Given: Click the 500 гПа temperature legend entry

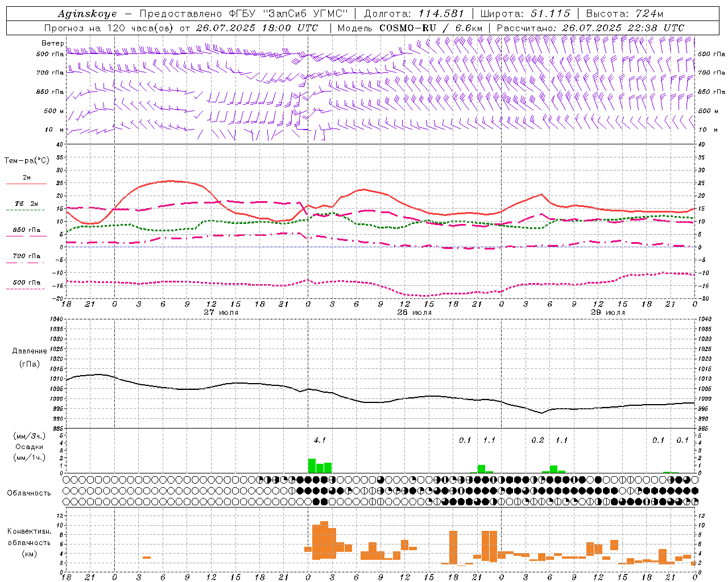Looking at the screenshot, I should click(x=26, y=282).
